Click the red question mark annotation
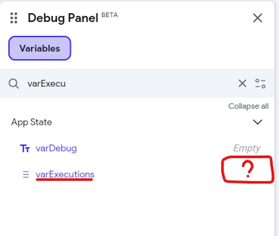The width and height of the screenshot is (279, 236). (x=247, y=170)
